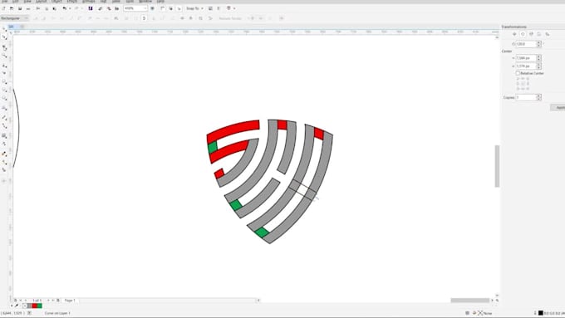The height and width of the screenshot is (318, 565).
Task: Open the zoom level dropdown
Action: [145, 8]
